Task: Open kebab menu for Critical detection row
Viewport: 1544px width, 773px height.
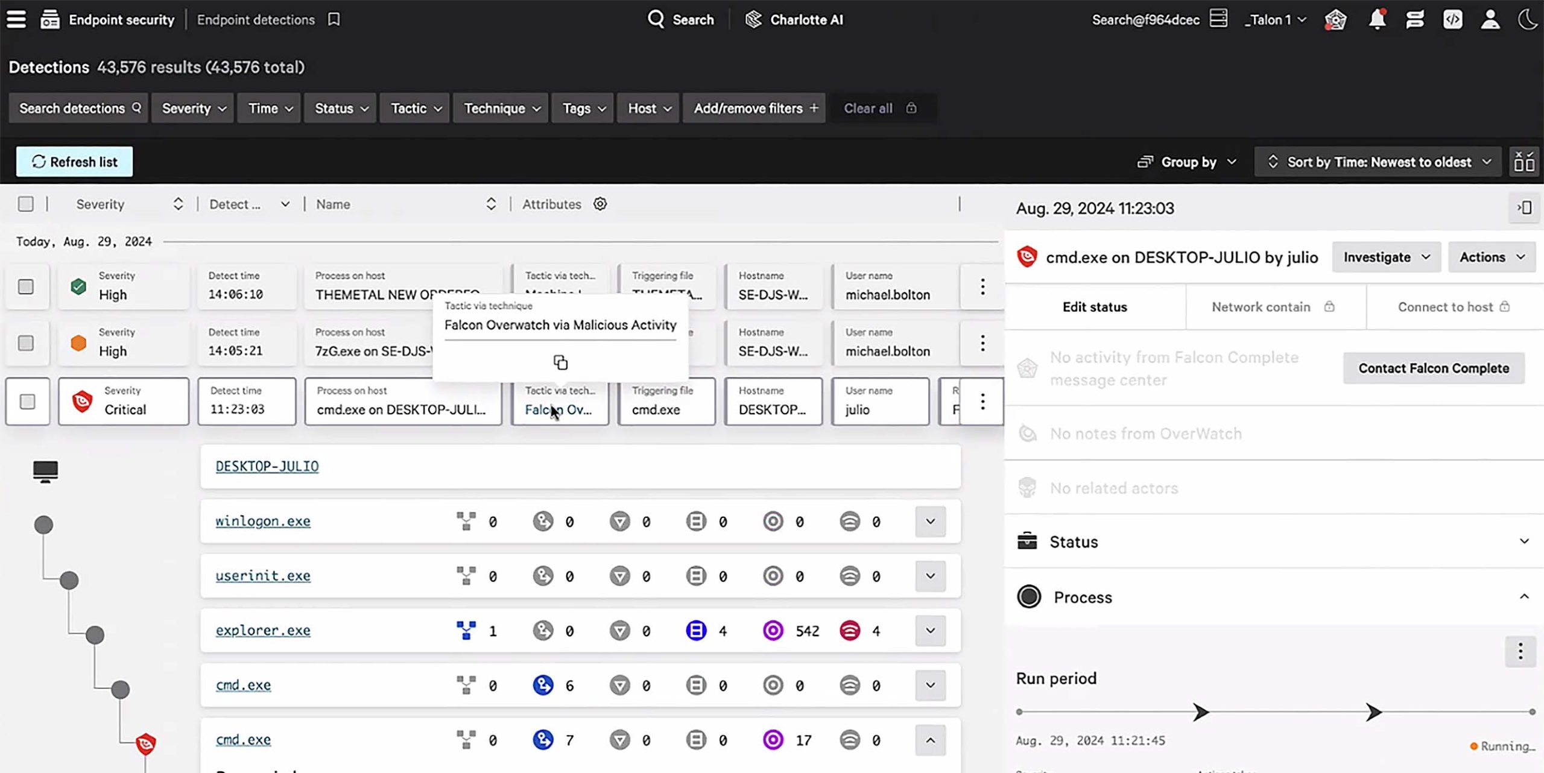Action: point(982,402)
